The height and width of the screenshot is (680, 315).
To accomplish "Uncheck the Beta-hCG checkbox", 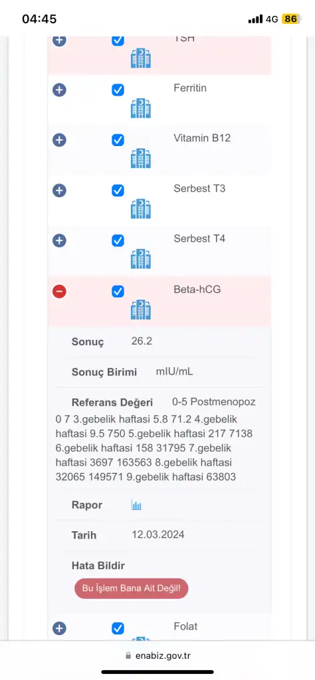I will click(x=118, y=292).
